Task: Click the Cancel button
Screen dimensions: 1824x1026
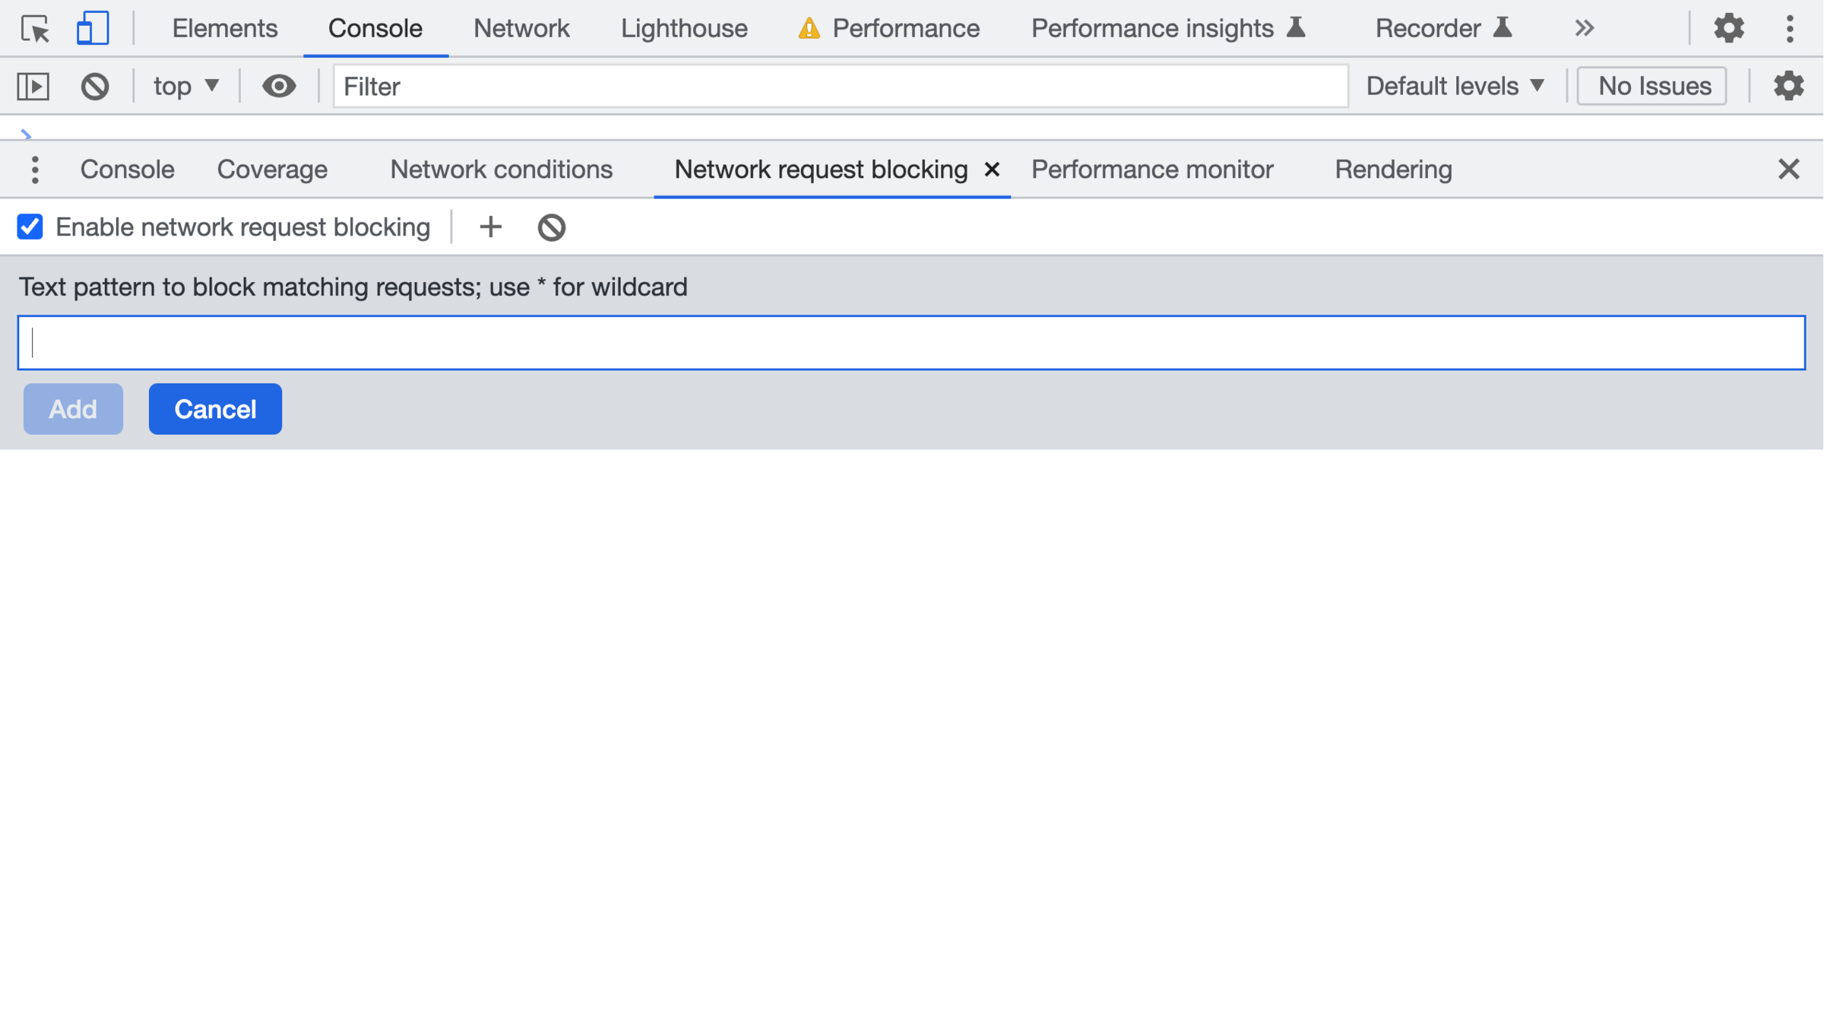Action: pos(215,409)
